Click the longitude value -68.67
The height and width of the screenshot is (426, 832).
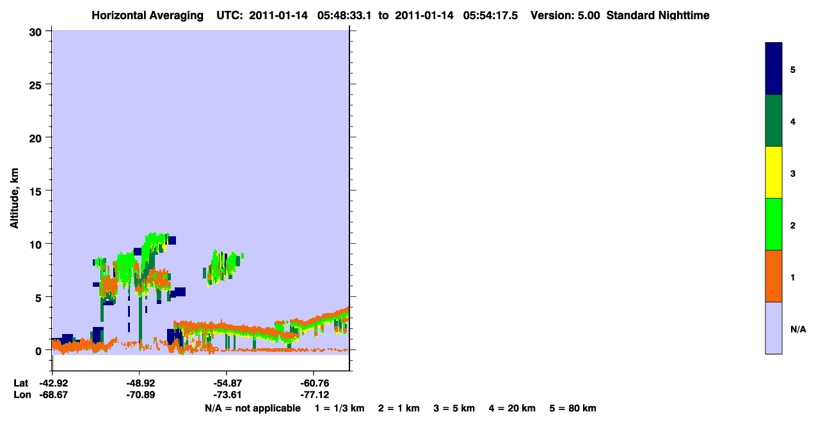52,395
